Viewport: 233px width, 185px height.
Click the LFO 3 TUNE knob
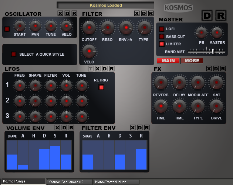click(x=82, y=116)
